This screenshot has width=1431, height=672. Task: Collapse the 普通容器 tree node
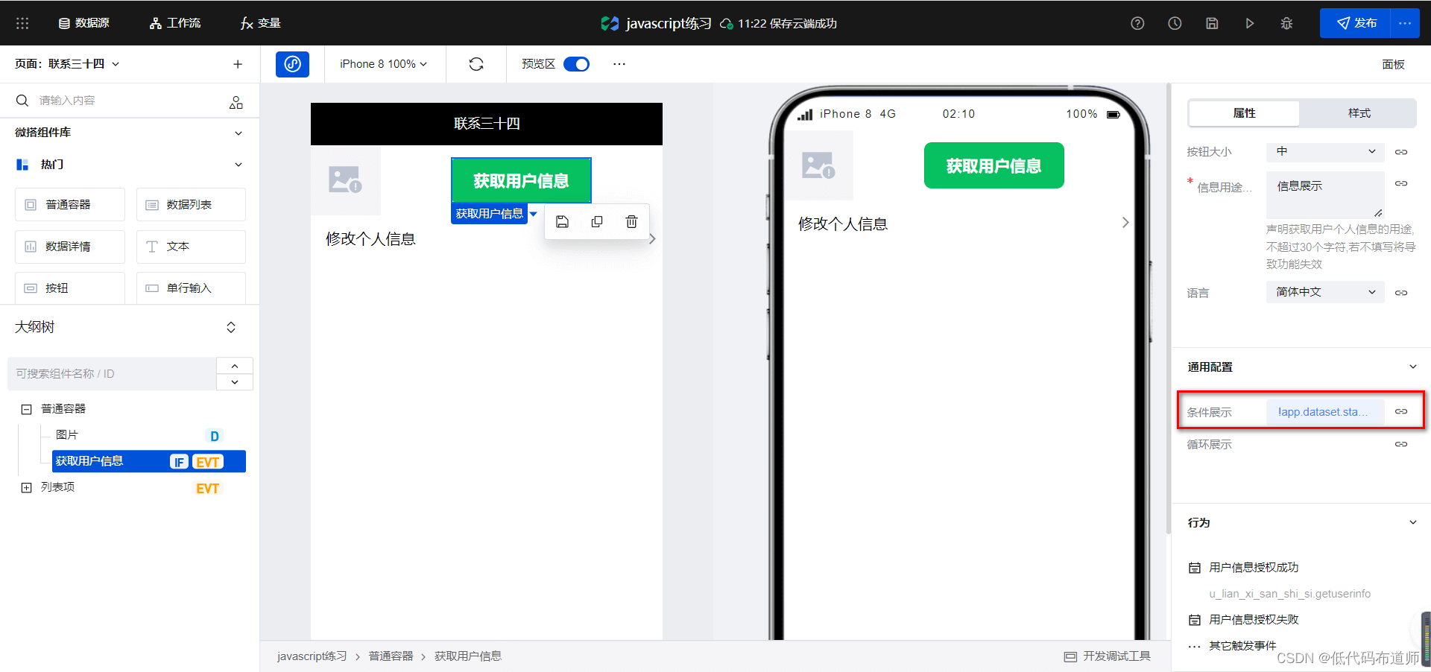27,409
